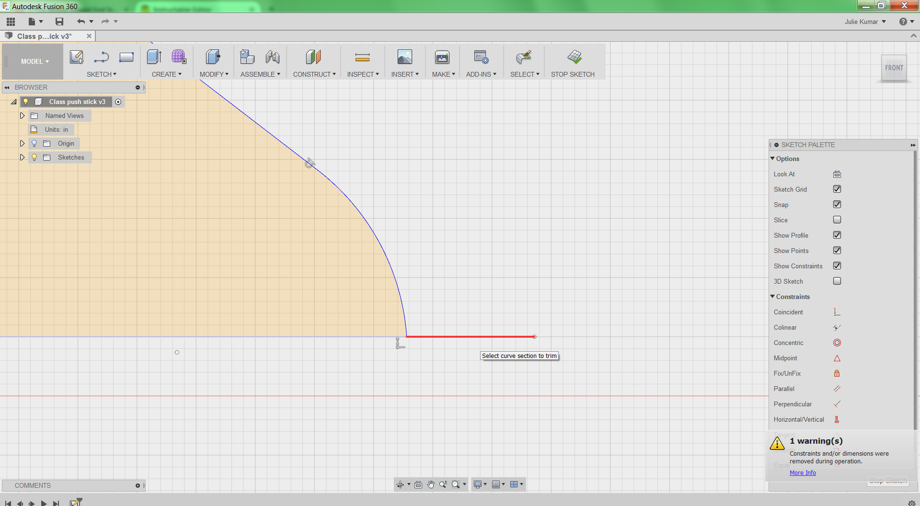
Task: Click the More Info warning link
Action: click(803, 473)
